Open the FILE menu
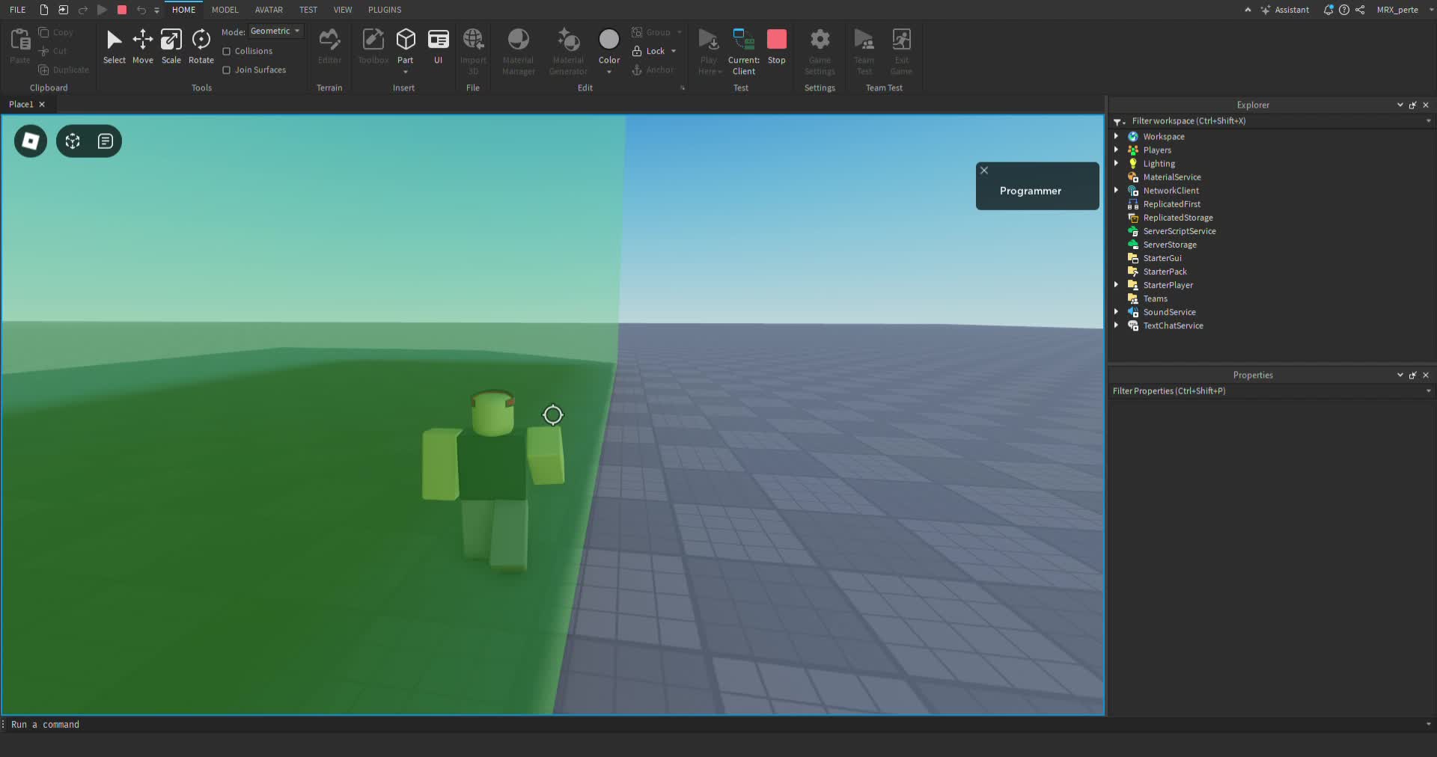Image resolution: width=1437 pixels, height=757 pixels. [18, 10]
